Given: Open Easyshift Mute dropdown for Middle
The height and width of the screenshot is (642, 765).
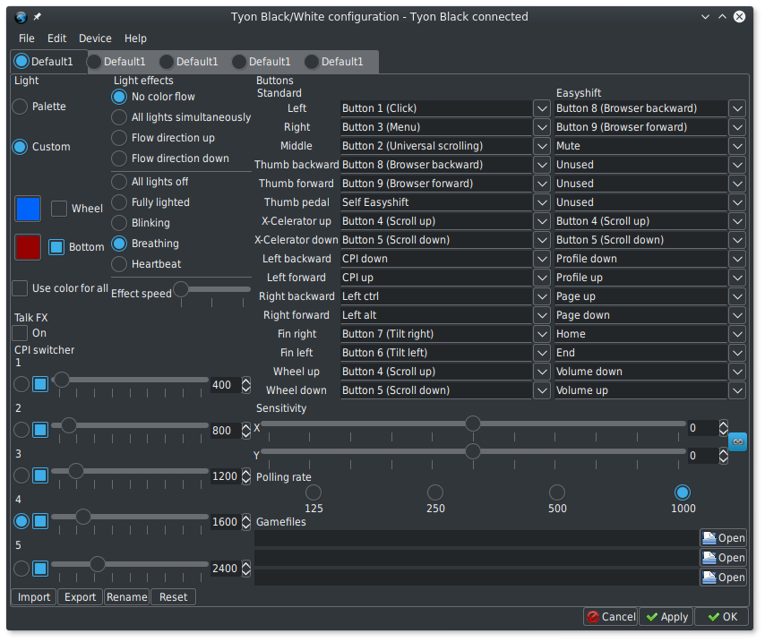Looking at the screenshot, I should pos(738,146).
